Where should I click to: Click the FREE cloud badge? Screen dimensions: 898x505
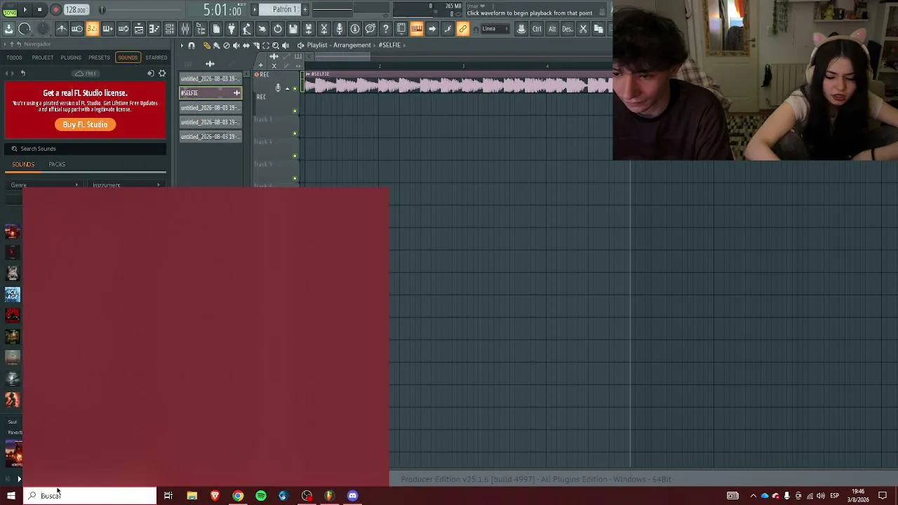[86, 74]
